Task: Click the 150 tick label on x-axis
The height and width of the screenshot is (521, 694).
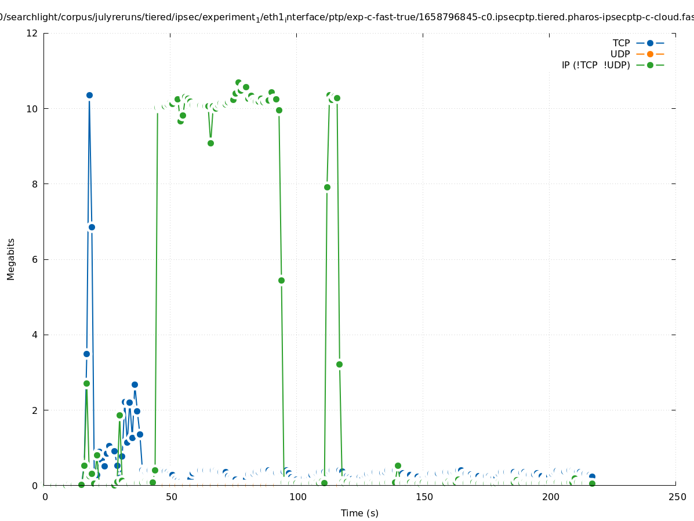Action: (x=424, y=497)
